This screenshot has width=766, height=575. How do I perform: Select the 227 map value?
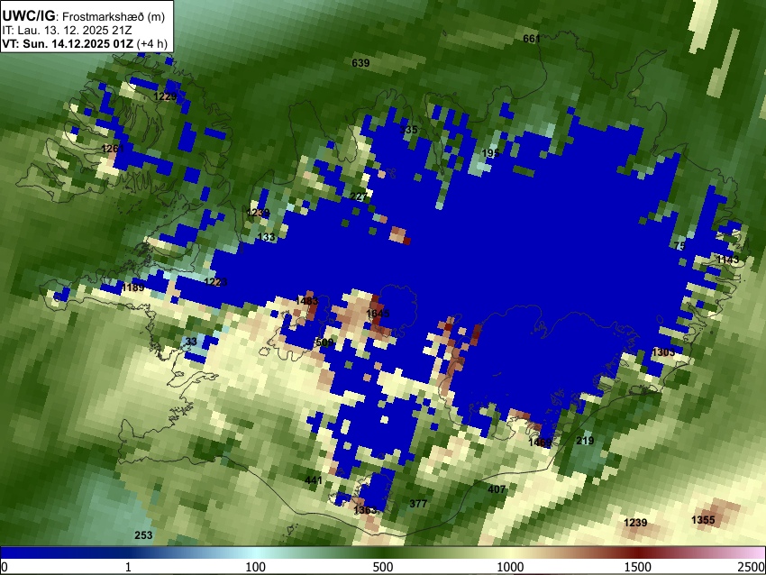click(x=359, y=196)
